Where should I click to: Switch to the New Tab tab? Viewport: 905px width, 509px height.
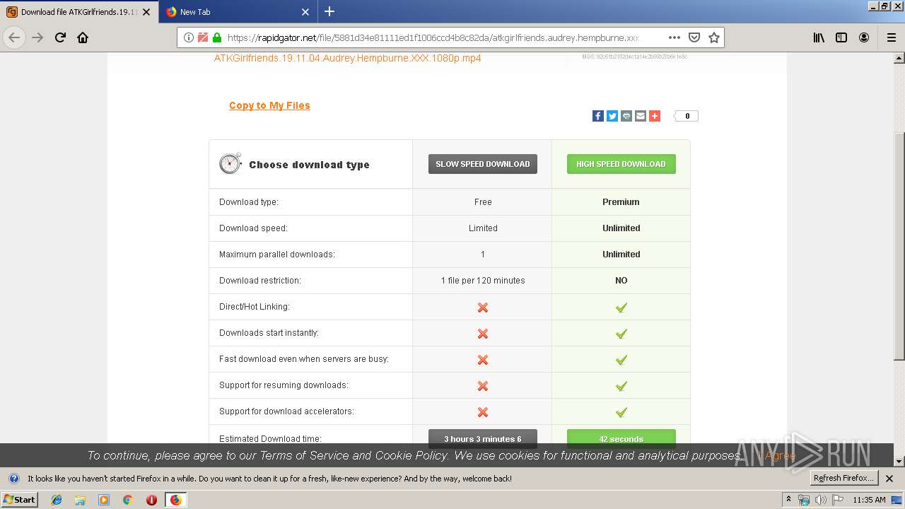[238, 12]
